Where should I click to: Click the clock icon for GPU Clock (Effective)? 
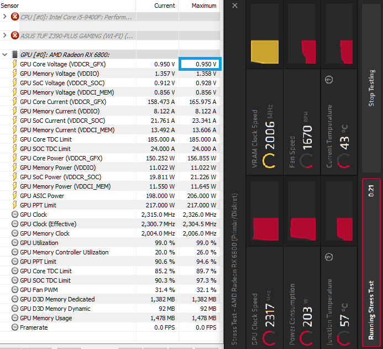click(x=15, y=224)
